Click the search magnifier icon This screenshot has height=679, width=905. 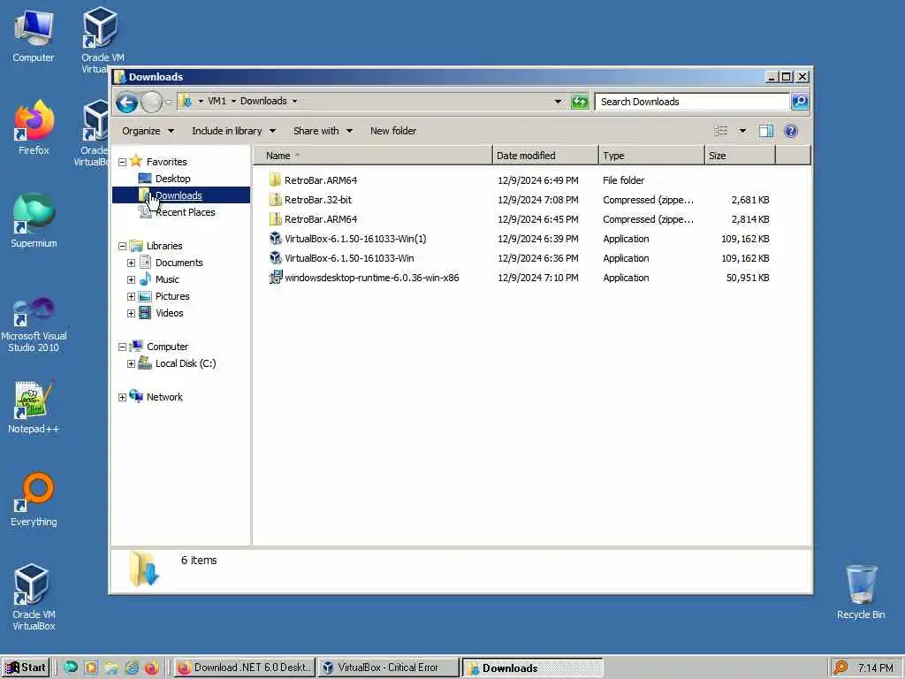[x=799, y=102]
